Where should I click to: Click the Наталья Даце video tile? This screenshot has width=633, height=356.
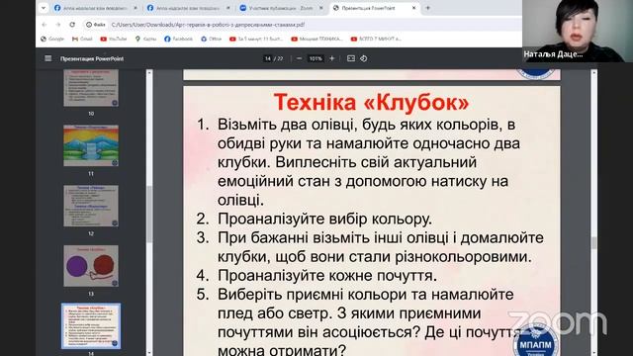578,31
